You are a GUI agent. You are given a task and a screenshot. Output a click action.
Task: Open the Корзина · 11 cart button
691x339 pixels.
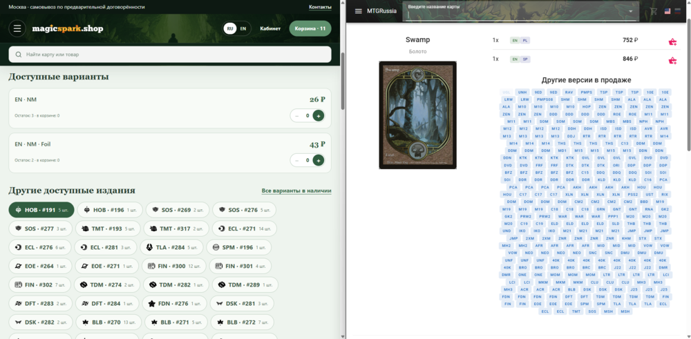310,28
